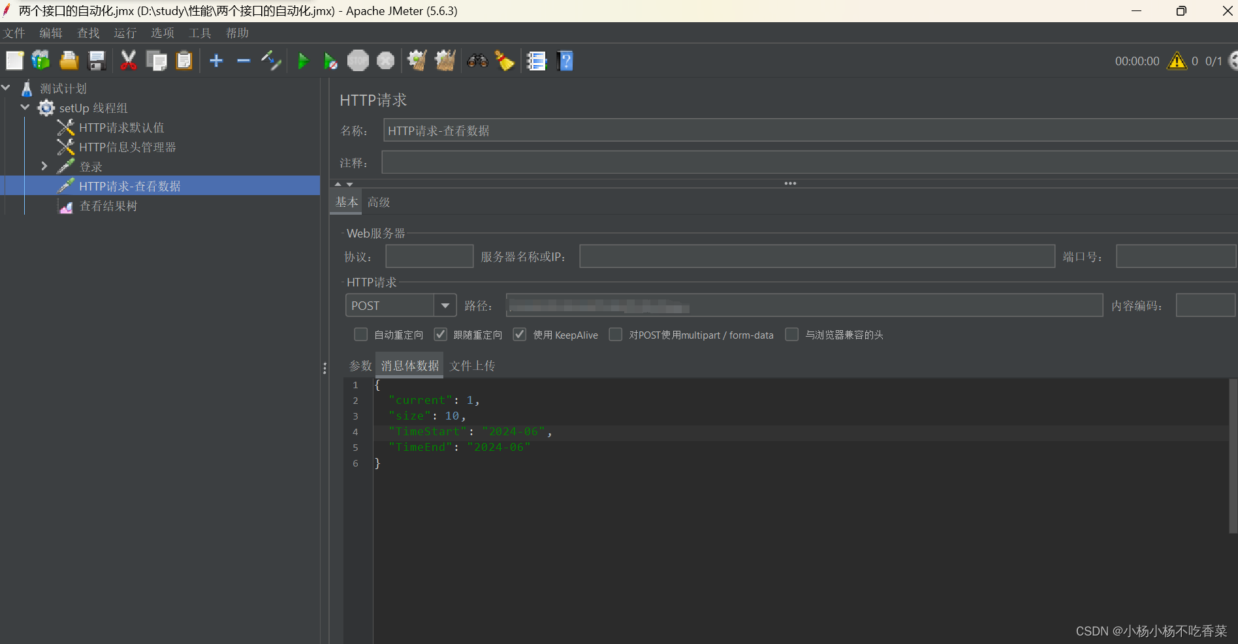Switch to the 参数 tab
The width and height of the screenshot is (1238, 644).
pyautogui.click(x=360, y=366)
